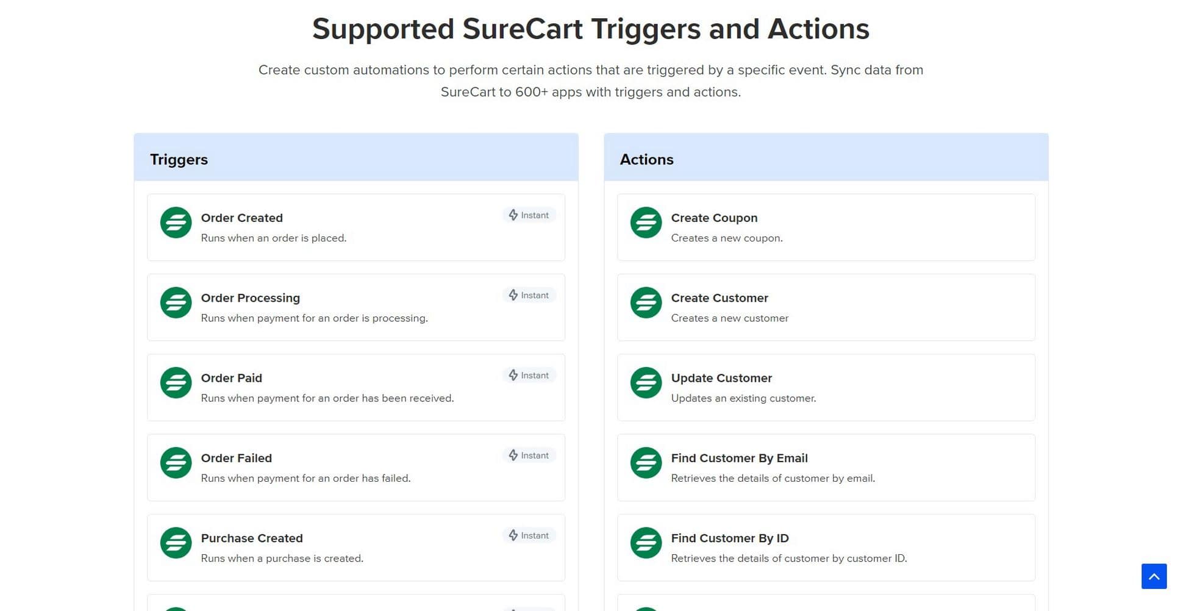Click the page heading Supported SureCart Triggers
The image size is (1189, 611).
point(591,28)
